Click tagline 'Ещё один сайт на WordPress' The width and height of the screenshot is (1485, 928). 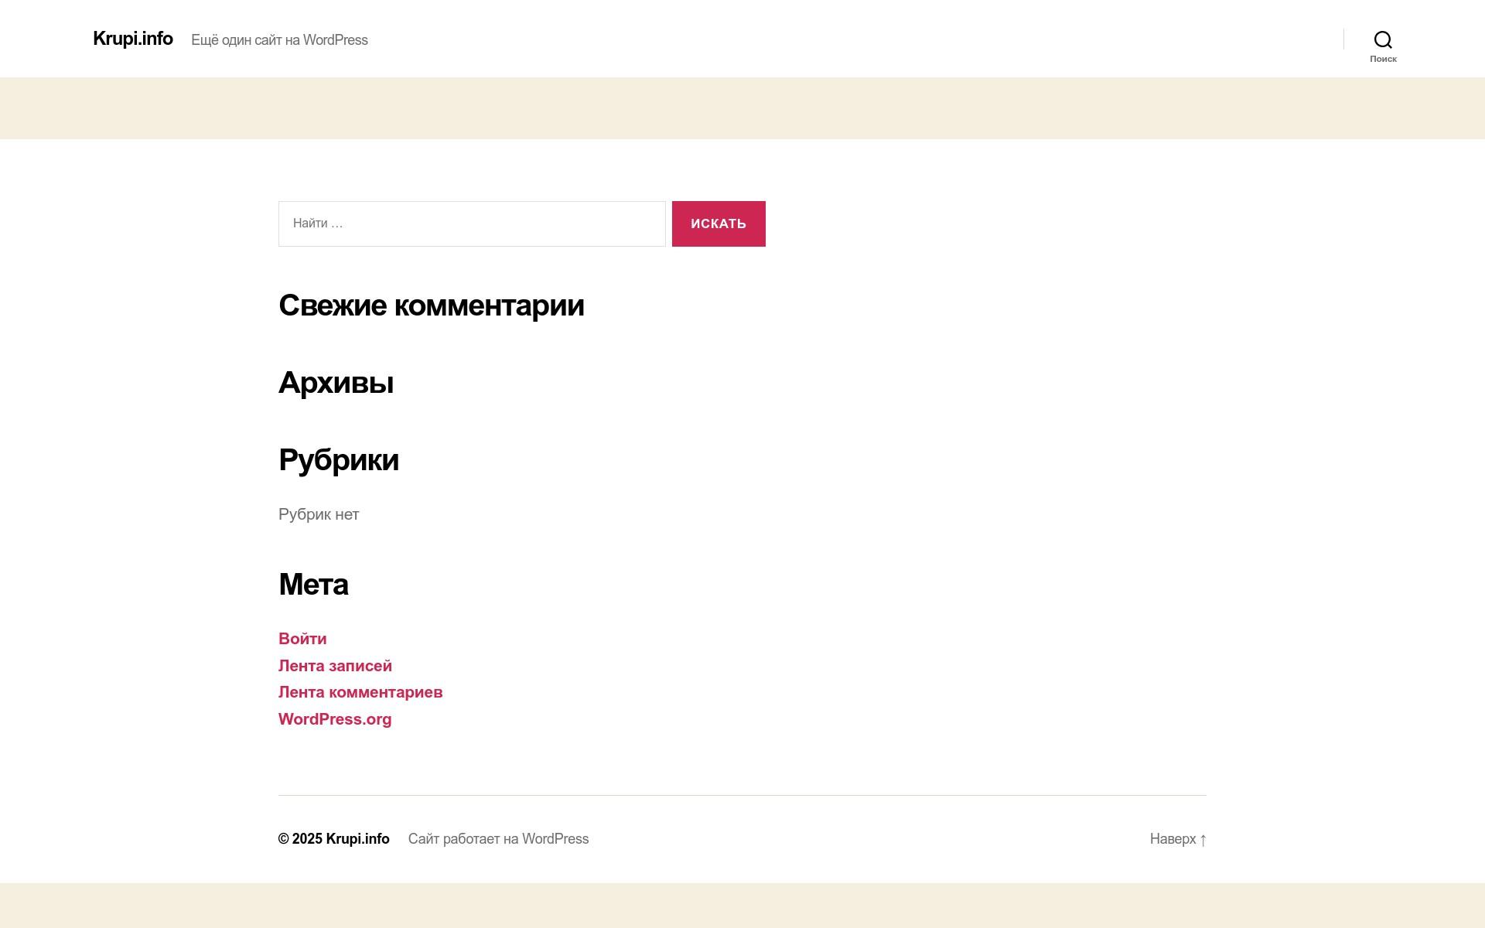[279, 40]
